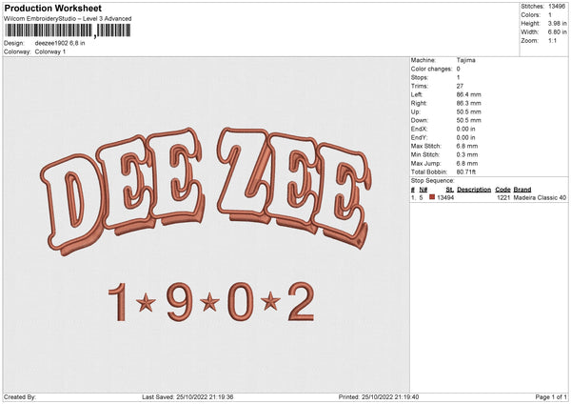Select 'Wilcom EmbroideryStudio – Level 3 Advanced' text
The height and width of the screenshot is (404, 571).
68,19
